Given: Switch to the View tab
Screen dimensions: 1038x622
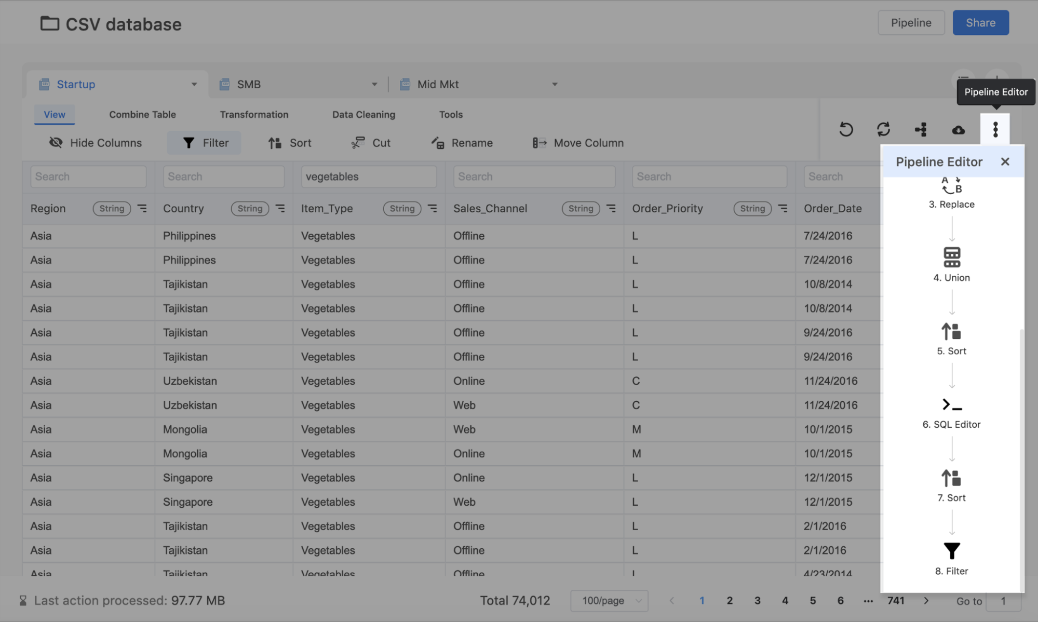Looking at the screenshot, I should pyautogui.click(x=55, y=114).
